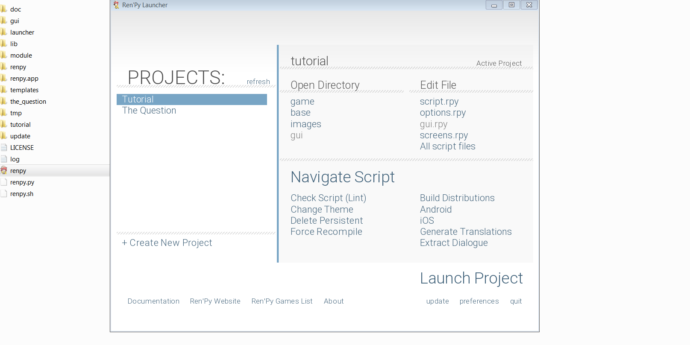Click the LICENSE file icon
Viewport: 690px width, 345px height.
(4, 147)
